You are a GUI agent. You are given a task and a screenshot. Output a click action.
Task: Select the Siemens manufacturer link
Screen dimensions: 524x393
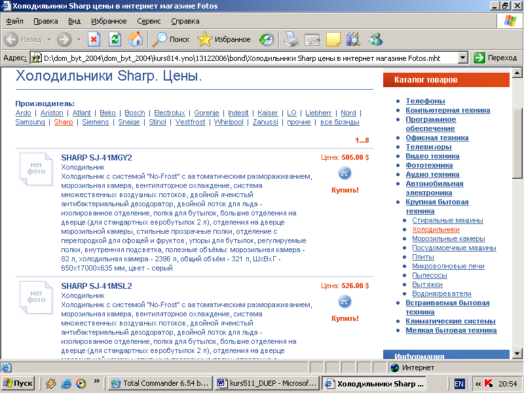95,122
